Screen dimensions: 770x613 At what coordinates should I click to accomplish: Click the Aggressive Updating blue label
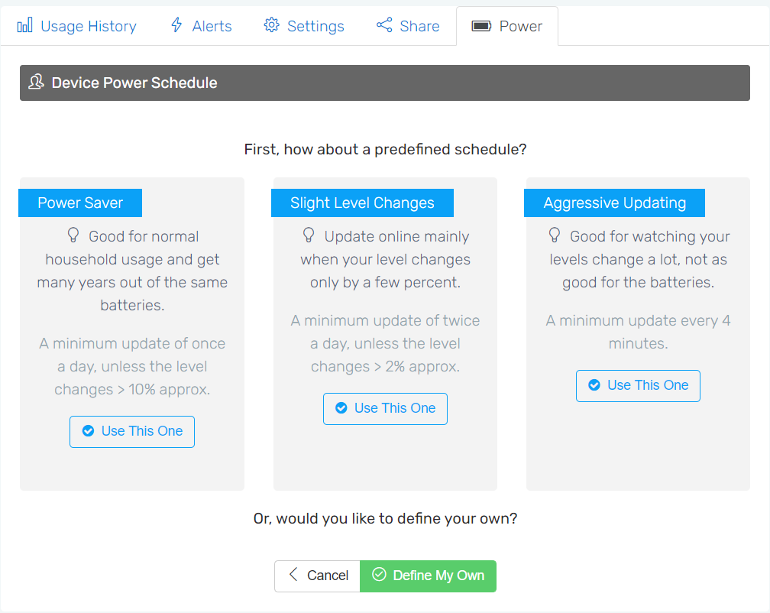tap(614, 203)
